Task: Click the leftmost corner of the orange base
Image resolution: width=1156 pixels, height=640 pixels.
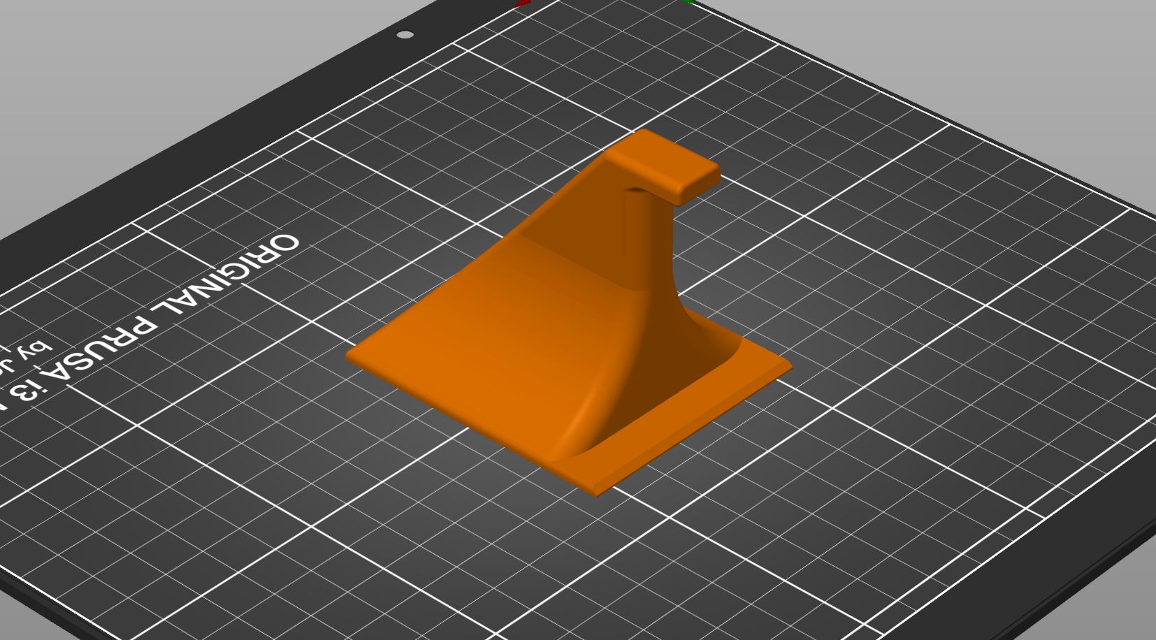Action: tap(351, 355)
